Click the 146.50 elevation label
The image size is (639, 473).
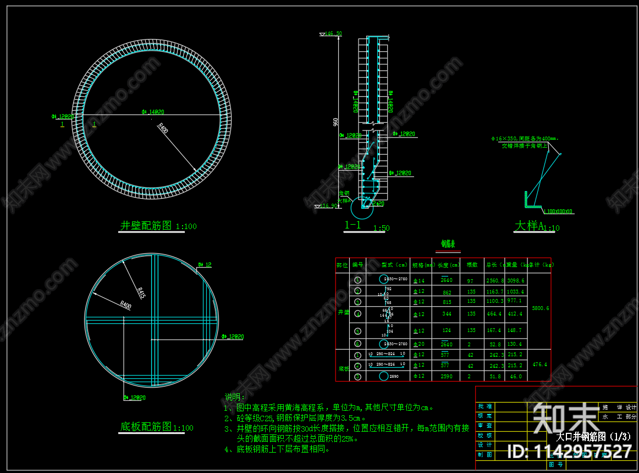click(333, 34)
